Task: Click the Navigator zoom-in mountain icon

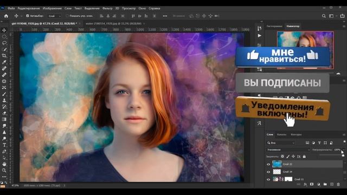Action: click(338, 73)
